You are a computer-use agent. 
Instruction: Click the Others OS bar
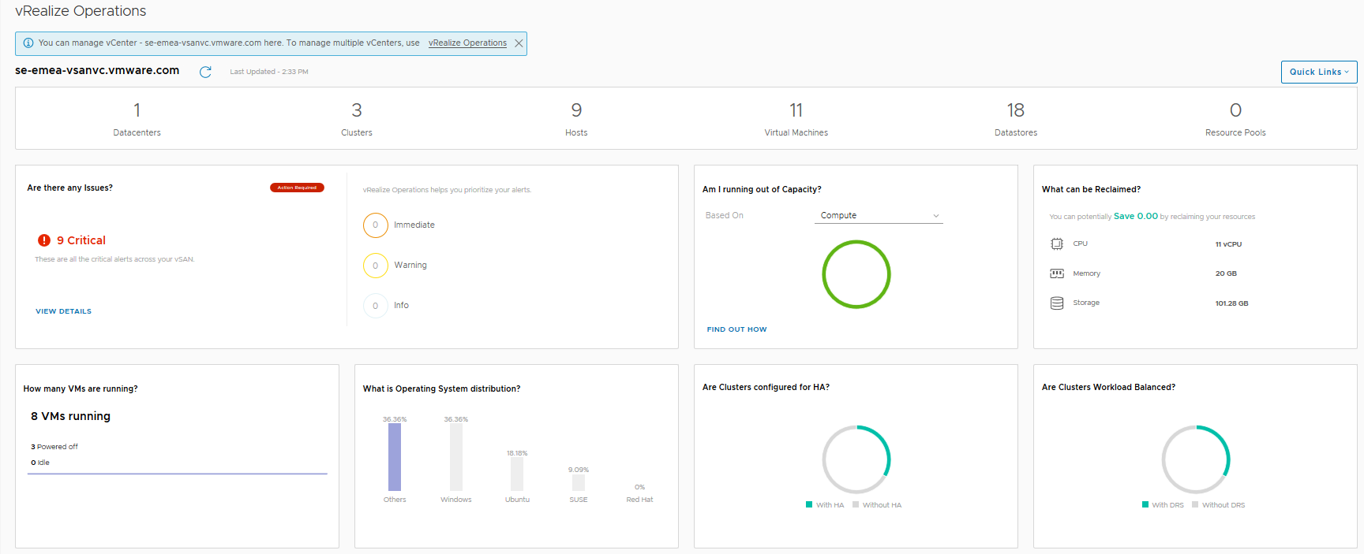pyautogui.click(x=395, y=457)
